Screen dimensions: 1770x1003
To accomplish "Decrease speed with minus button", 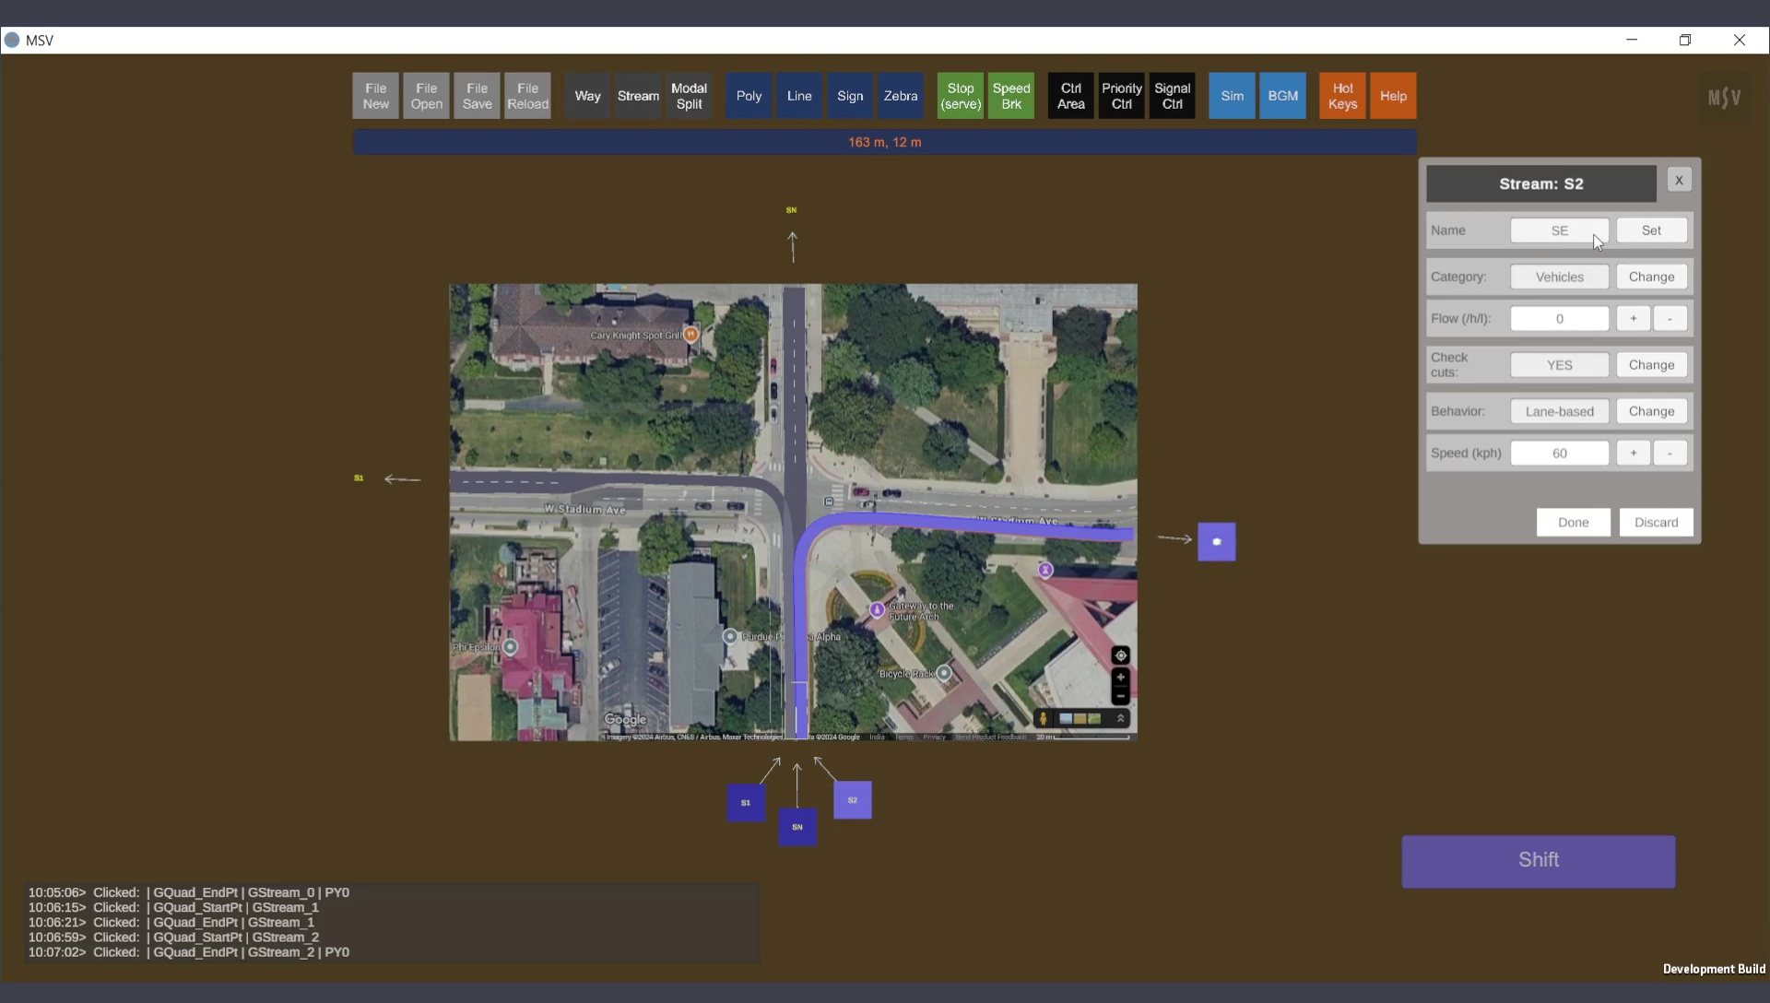I will click(1670, 454).
